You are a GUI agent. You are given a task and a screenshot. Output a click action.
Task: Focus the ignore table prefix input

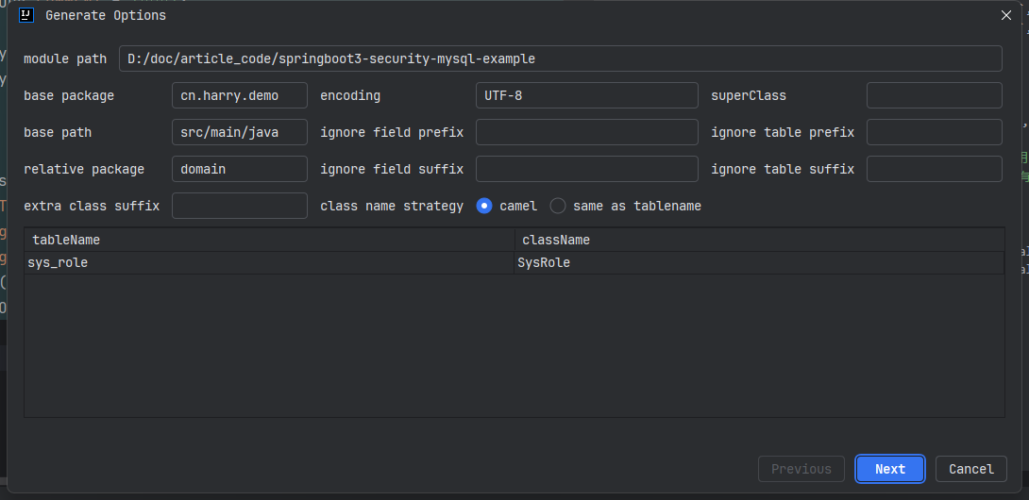point(934,132)
